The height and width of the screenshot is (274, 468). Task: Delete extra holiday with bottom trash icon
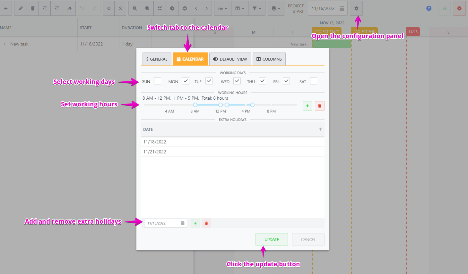(206, 223)
